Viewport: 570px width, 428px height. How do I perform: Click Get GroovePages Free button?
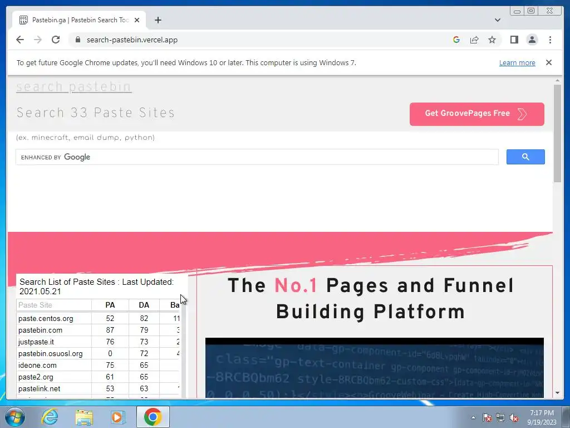476,114
